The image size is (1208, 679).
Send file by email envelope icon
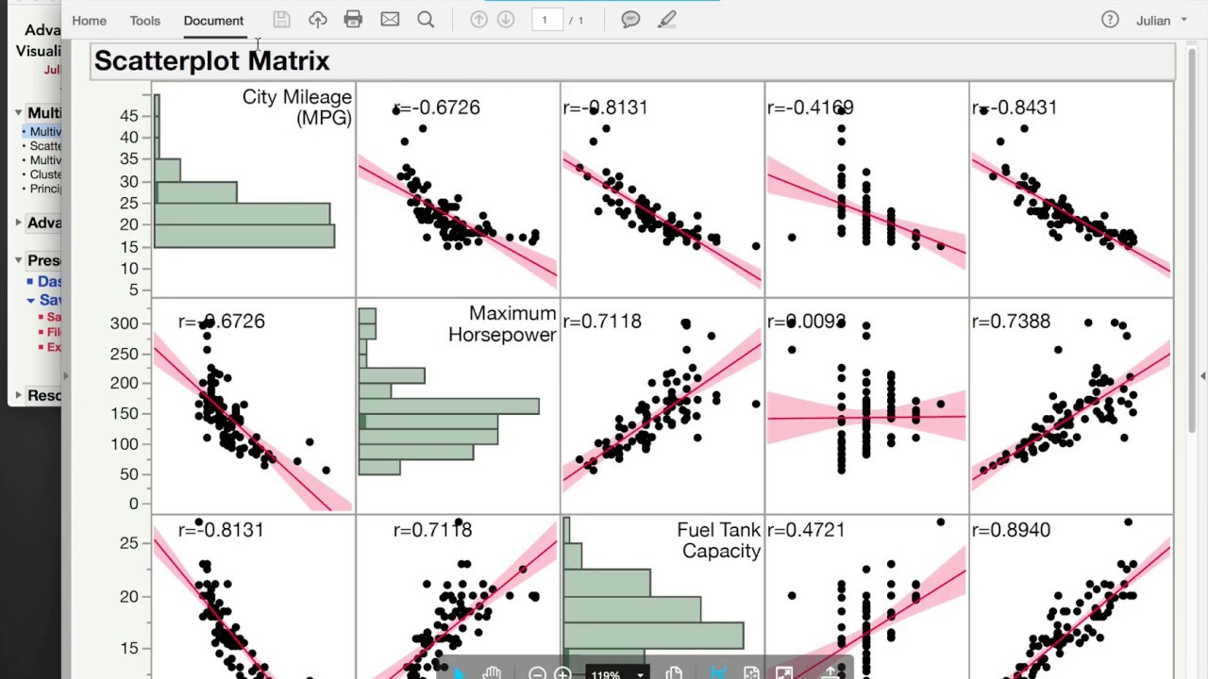click(x=390, y=19)
